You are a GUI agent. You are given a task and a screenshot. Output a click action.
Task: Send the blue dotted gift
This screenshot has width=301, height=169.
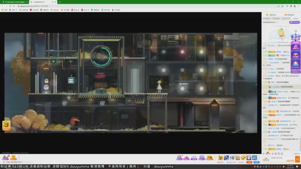point(255,158)
